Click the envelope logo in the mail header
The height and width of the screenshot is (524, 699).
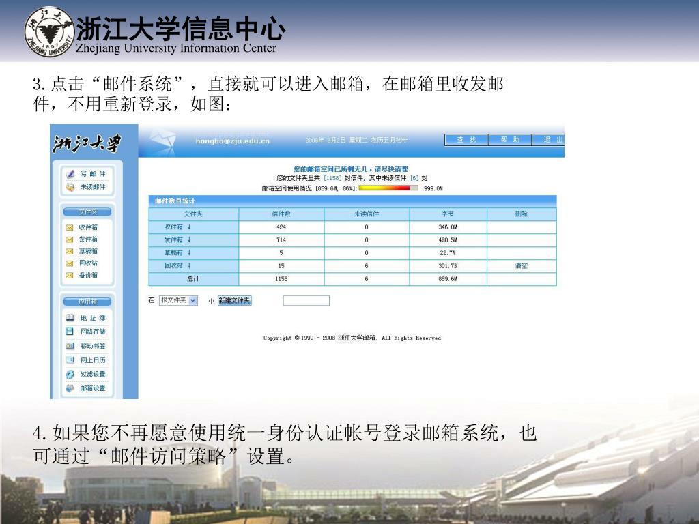click(x=162, y=141)
